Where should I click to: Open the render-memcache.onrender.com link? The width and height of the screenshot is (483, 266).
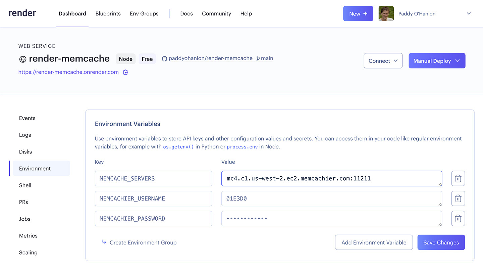coord(68,72)
